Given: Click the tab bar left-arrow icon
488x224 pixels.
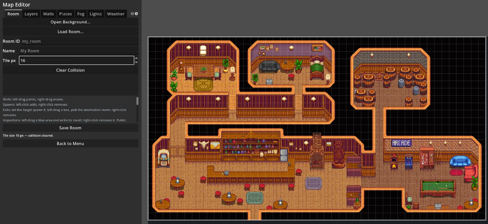Looking at the screenshot, I should [x=132, y=14].
